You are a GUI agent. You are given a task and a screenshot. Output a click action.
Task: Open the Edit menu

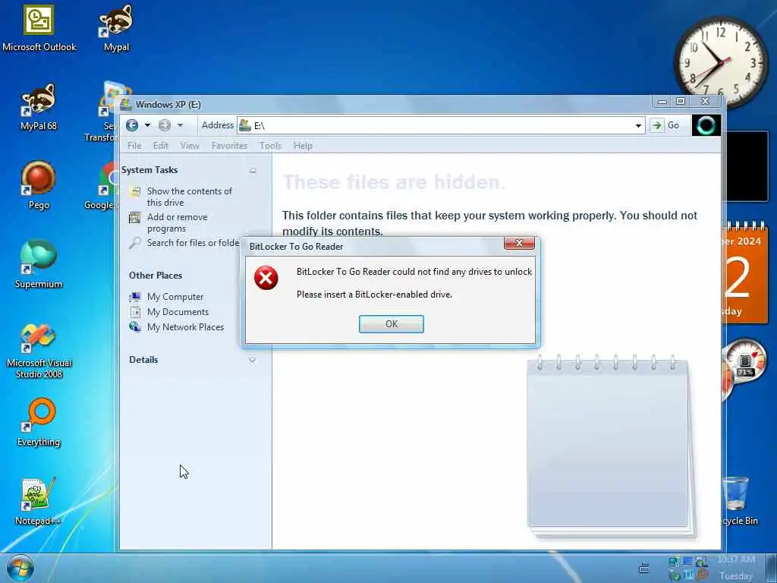[x=161, y=146]
